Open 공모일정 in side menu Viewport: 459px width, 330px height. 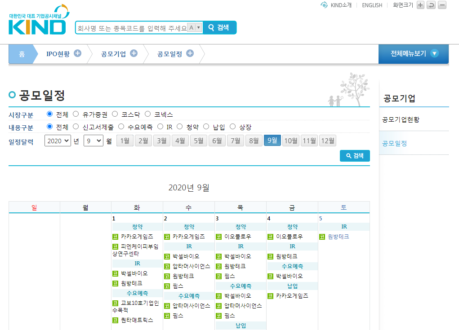[x=395, y=143]
